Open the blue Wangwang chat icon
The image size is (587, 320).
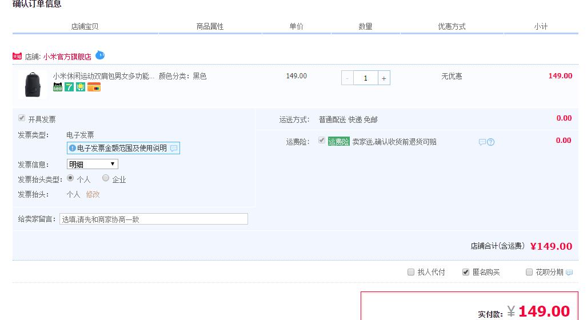coord(100,55)
